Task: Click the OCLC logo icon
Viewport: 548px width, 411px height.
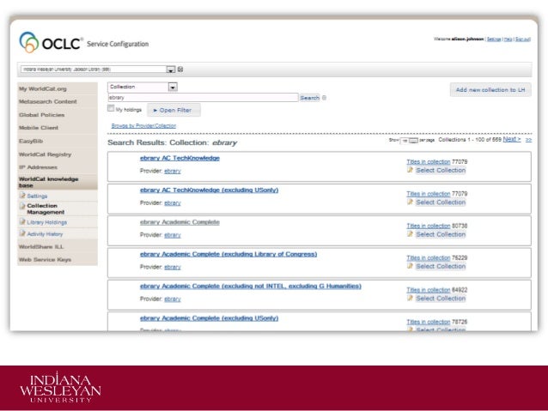Action: click(x=28, y=43)
